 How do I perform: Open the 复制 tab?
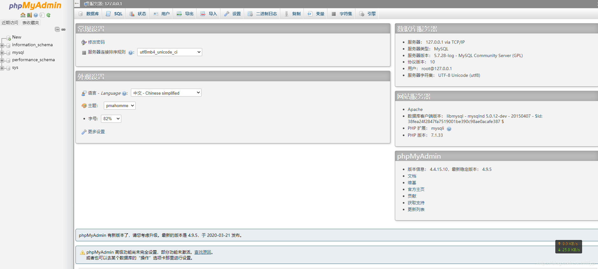pyautogui.click(x=292, y=14)
